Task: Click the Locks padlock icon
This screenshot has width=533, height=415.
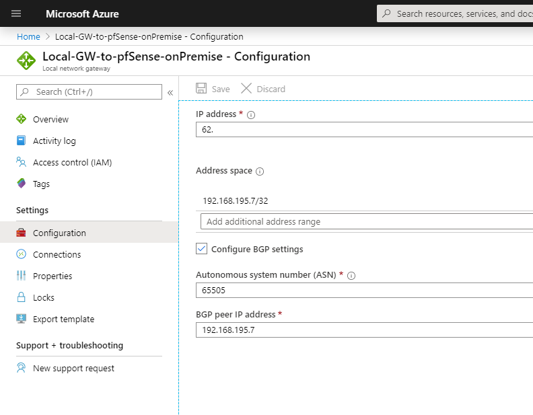Action: [x=21, y=297]
